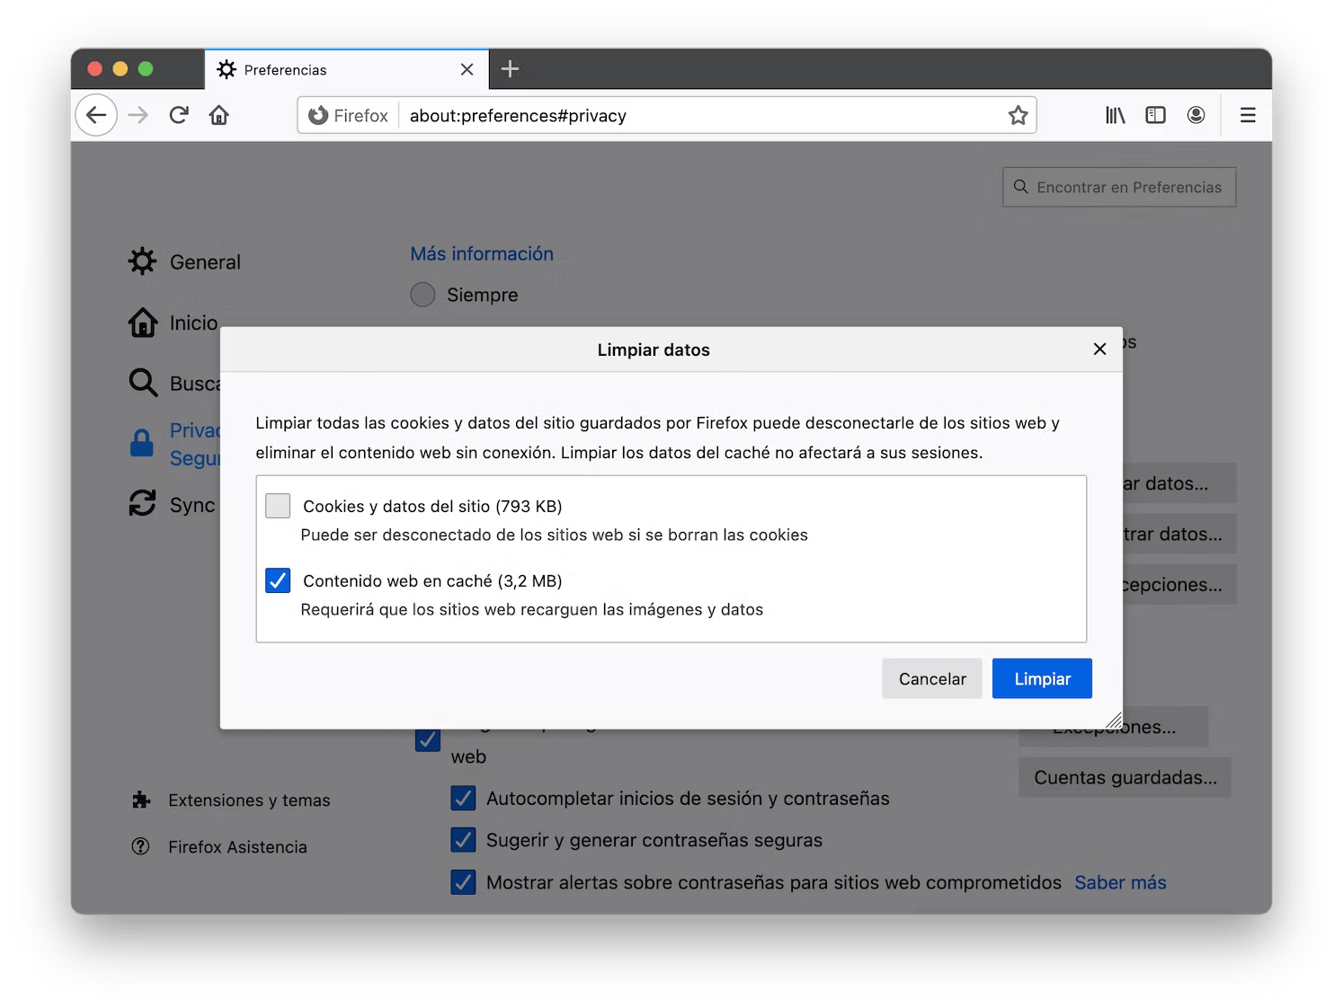Open Extensiones y temas
This screenshot has width=1343, height=1008.
231,800
